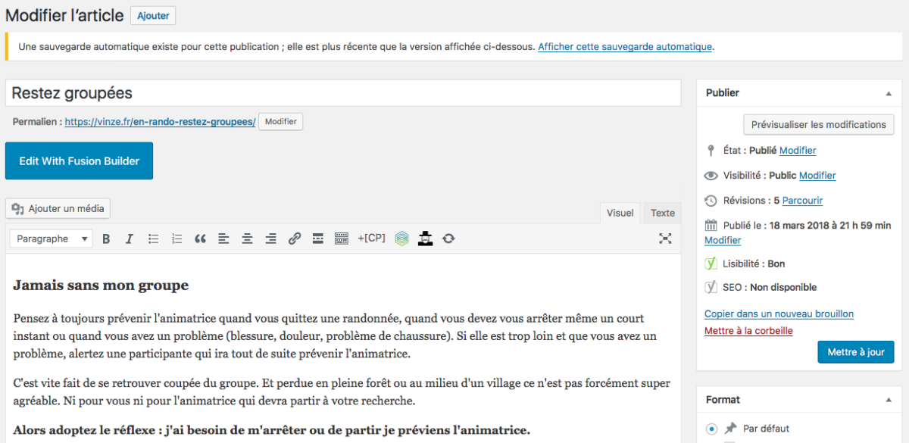Click the article title field 'Restez groupées'
The image size is (909, 443).
(x=342, y=93)
